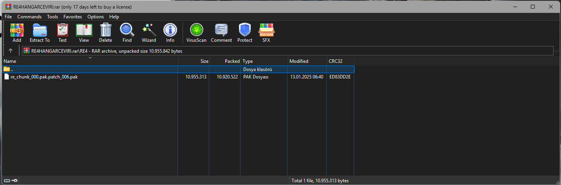Click the Delete trash can icon
Screen dimensions: 561x185
(x=105, y=32)
